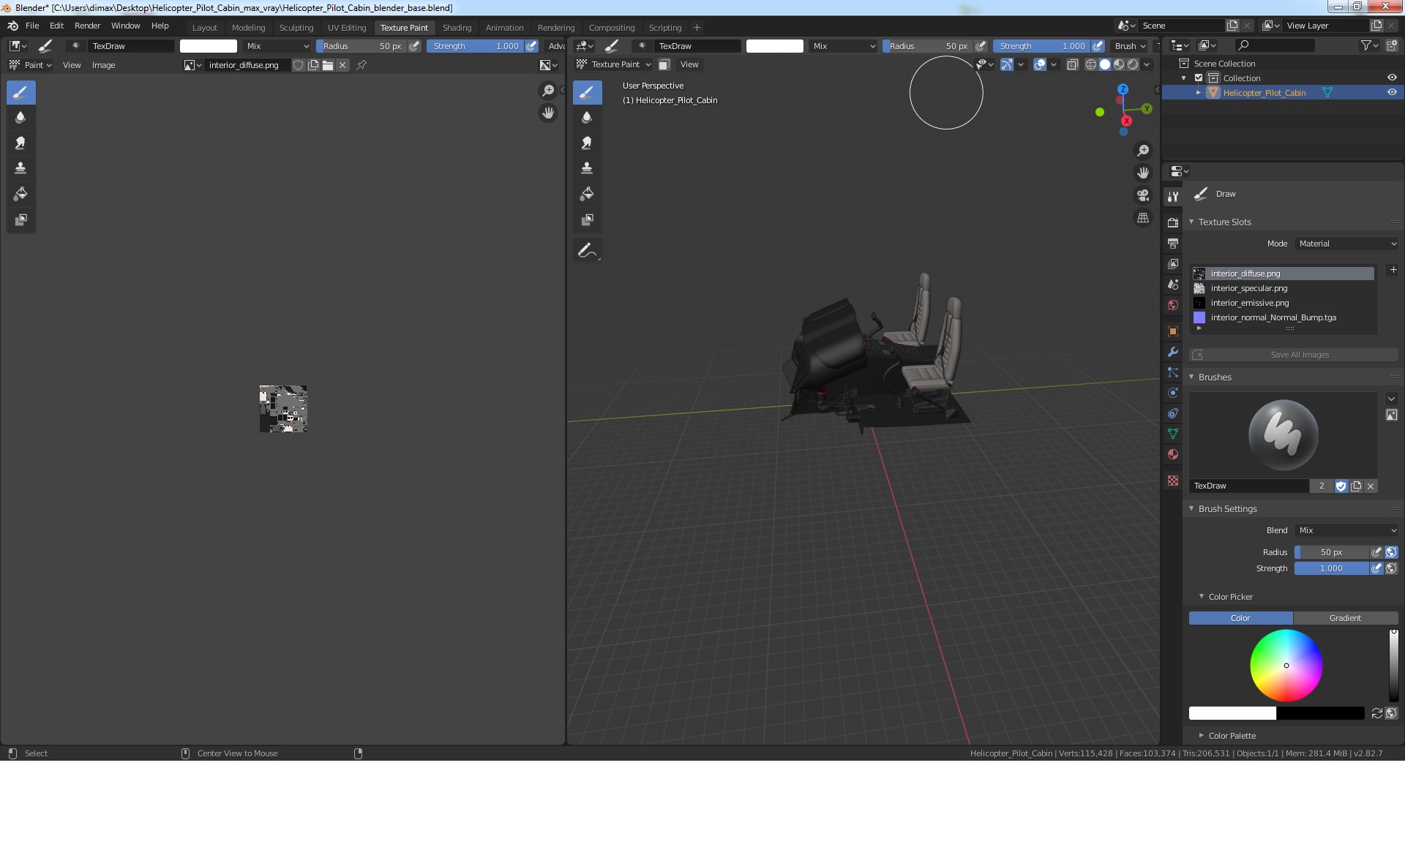Expand Helicopter_Pilot_Cabin tree item in outliner
The height and width of the screenshot is (847, 1405).
click(1198, 92)
